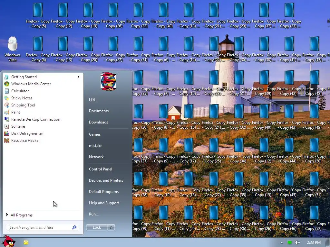Viewport: 330px width, 247px height.
Task: Select the Windows Vista desktop icon
Action: (13, 49)
